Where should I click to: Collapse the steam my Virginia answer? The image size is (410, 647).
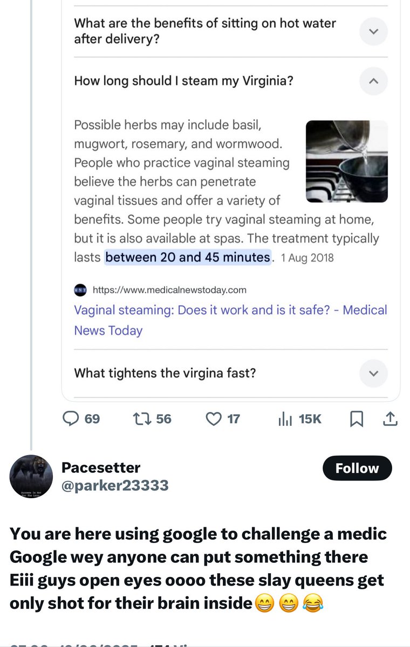click(x=373, y=81)
